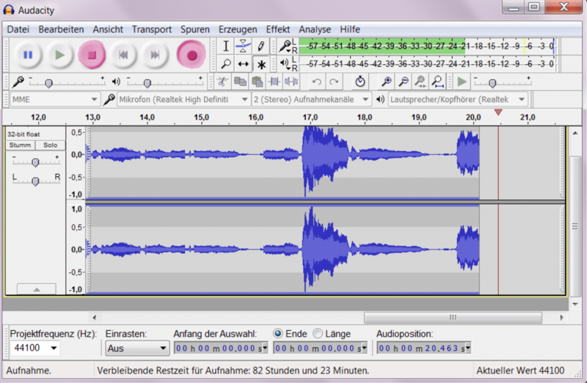The width and height of the screenshot is (587, 383).
Task: Choose the Zoom magnifier tool
Action: pos(226,64)
